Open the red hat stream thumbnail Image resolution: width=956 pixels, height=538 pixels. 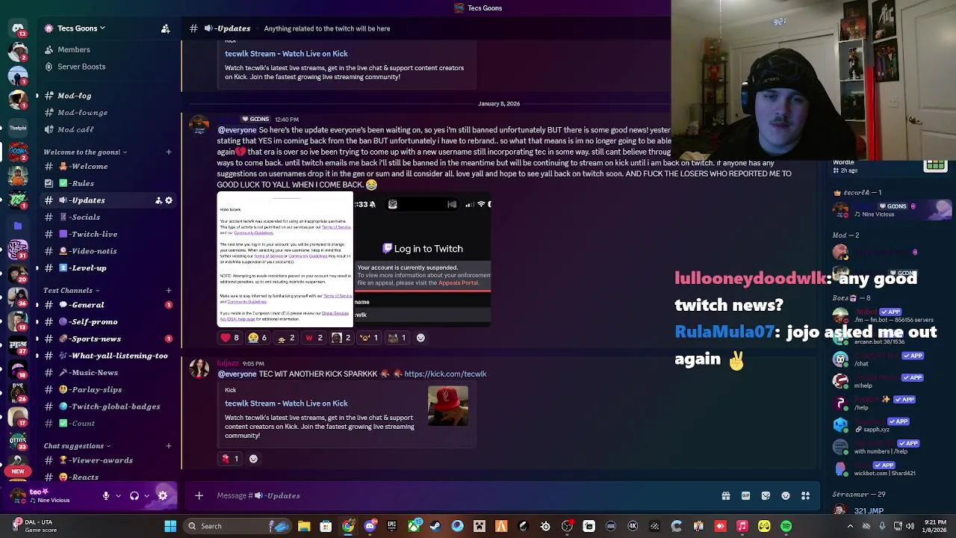(448, 406)
